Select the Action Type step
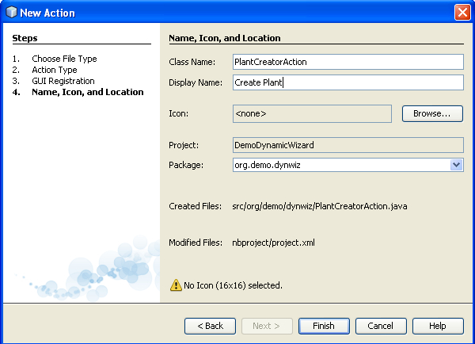The image size is (475, 344). (x=54, y=70)
